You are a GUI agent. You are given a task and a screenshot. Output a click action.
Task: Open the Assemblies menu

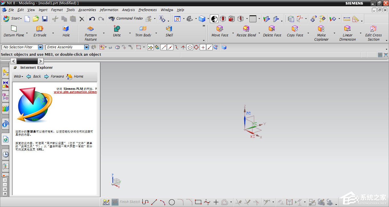click(x=87, y=10)
